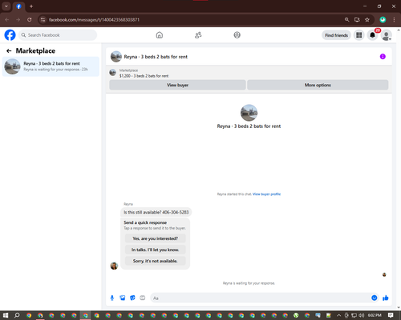
Task: Attach a file with the photo icon
Action: point(123,298)
